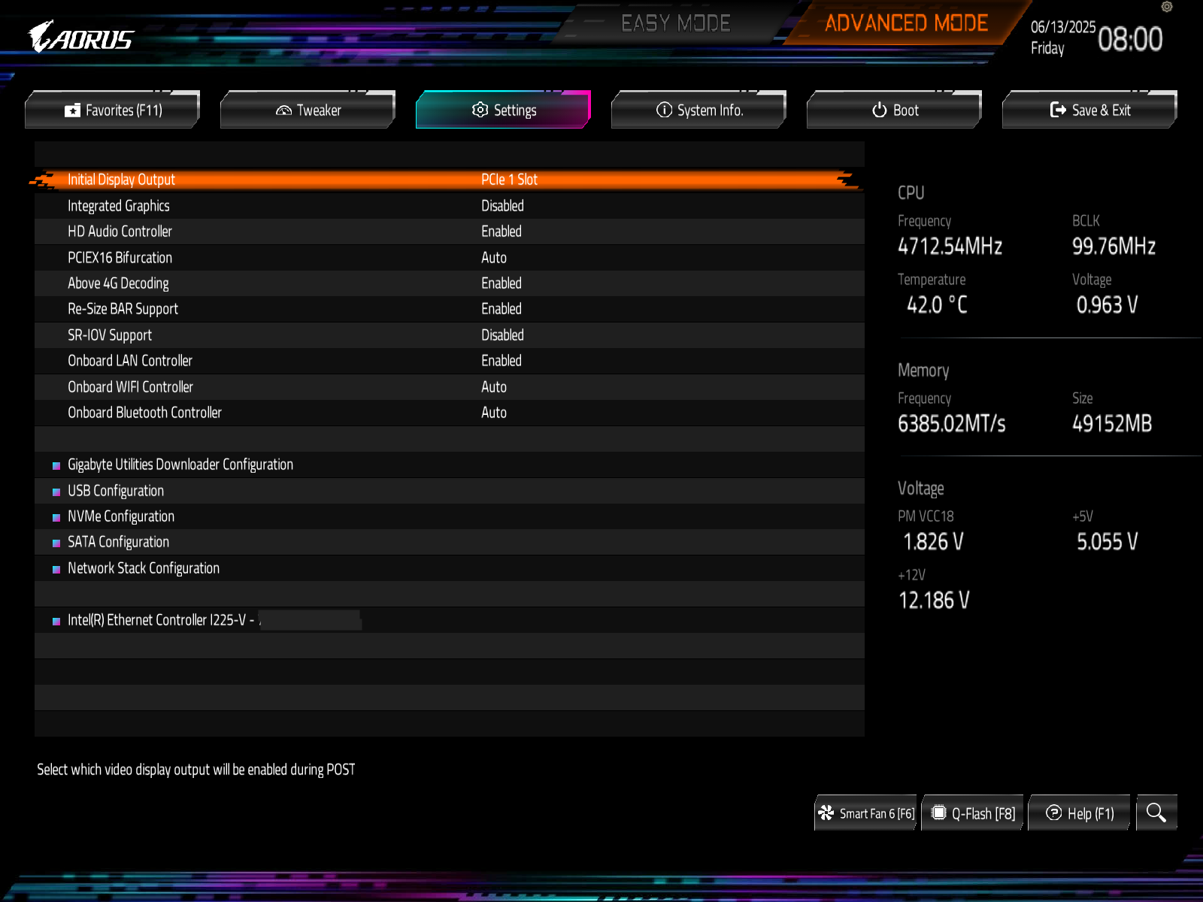Click the gear icon in top-right corner
The width and height of the screenshot is (1203, 902).
pos(1167,7)
